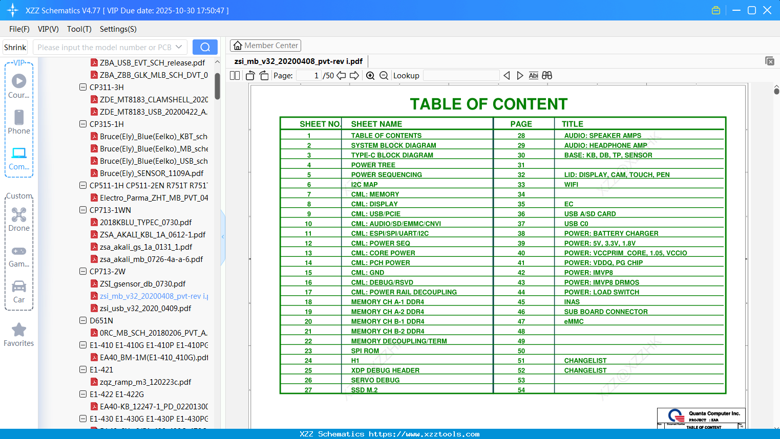Screen dimensions: 780x439
Task: Select the Car category
Action: pos(19,292)
